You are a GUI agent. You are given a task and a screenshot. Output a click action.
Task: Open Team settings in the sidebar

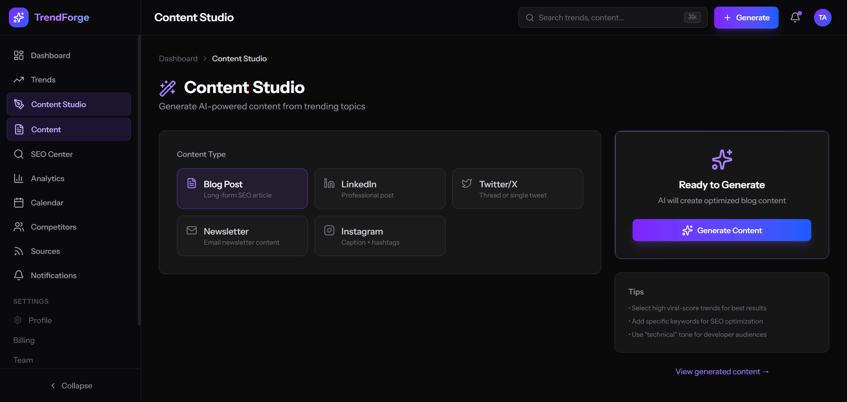point(23,360)
